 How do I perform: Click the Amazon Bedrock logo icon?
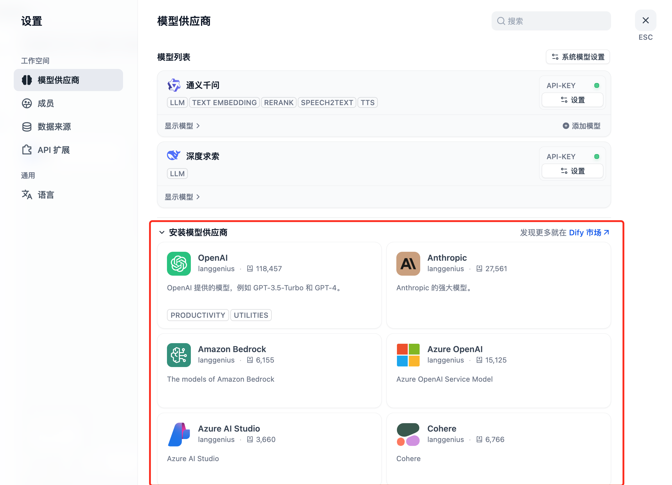tap(179, 355)
